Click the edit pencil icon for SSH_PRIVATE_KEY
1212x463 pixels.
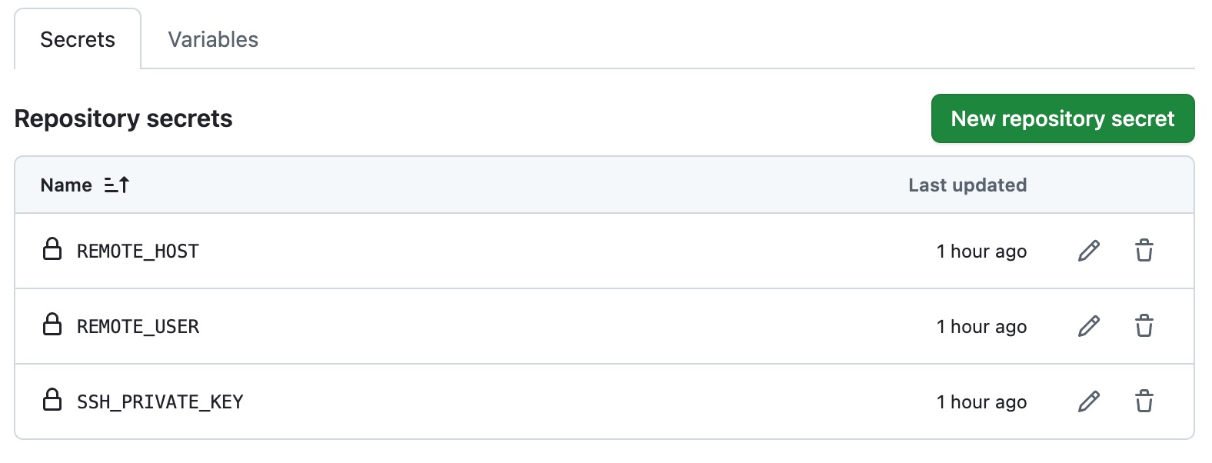pyautogui.click(x=1087, y=401)
